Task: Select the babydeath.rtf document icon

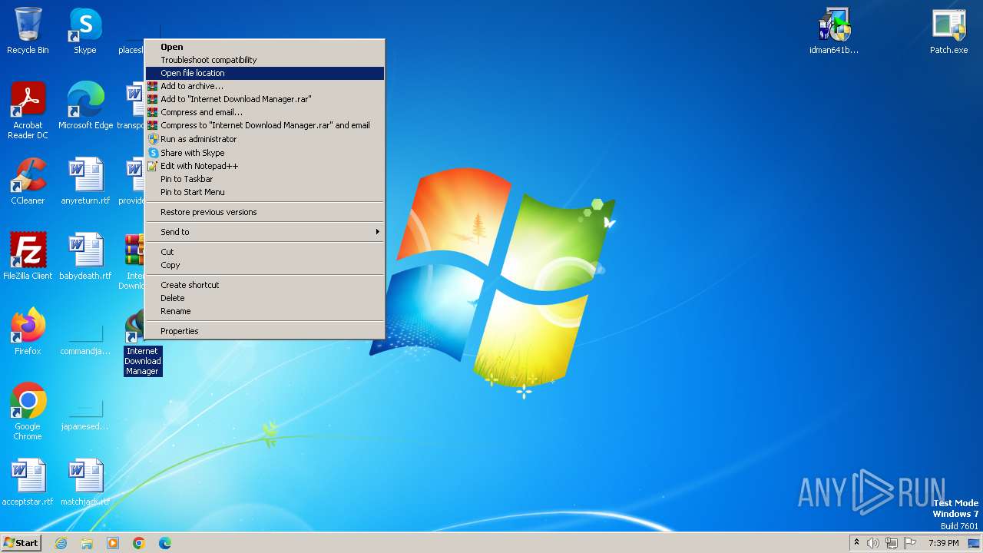Action: coord(85,257)
